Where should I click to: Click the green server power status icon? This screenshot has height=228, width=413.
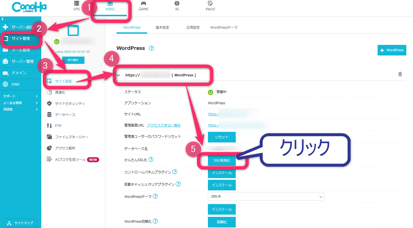coord(57,42)
